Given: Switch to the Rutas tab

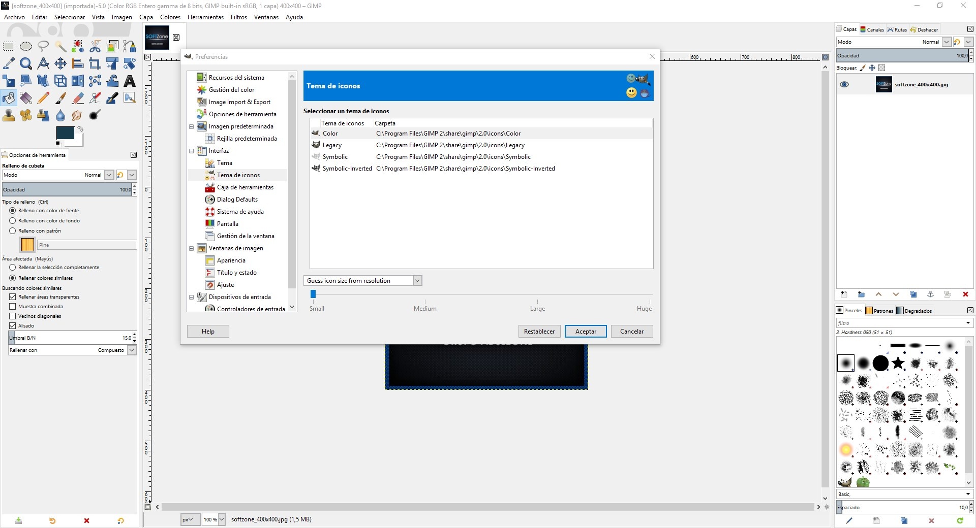Looking at the screenshot, I should click(897, 29).
